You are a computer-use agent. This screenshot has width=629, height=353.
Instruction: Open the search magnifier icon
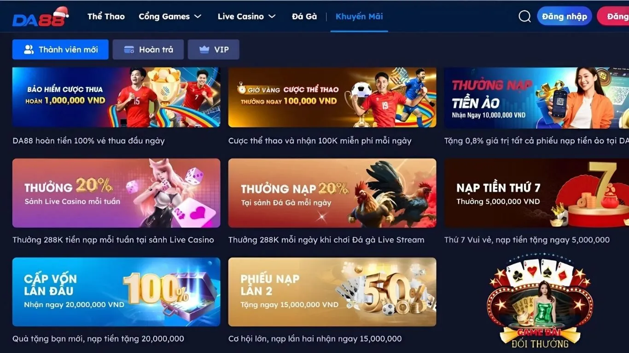click(x=525, y=17)
